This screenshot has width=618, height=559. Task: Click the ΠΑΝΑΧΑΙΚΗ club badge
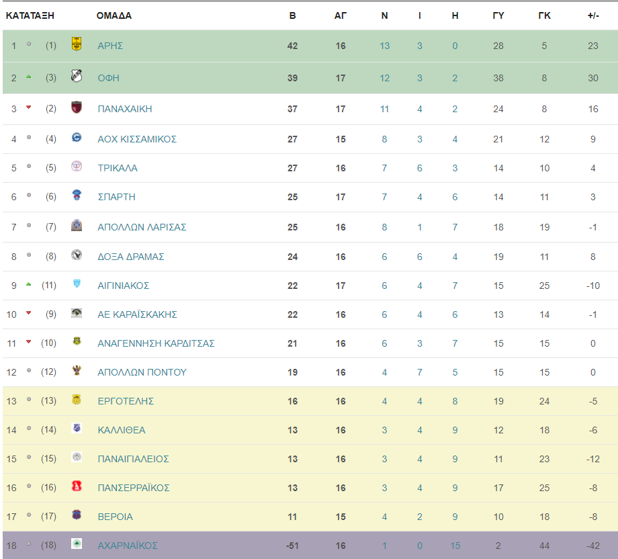tap(77, 107)
